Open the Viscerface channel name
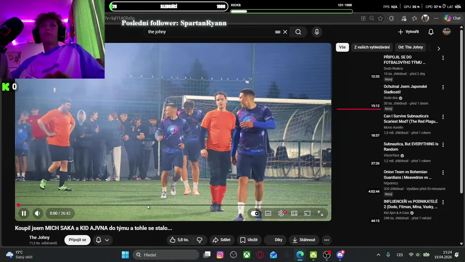This screenshot has width=465, height=262. pos(392,155)
